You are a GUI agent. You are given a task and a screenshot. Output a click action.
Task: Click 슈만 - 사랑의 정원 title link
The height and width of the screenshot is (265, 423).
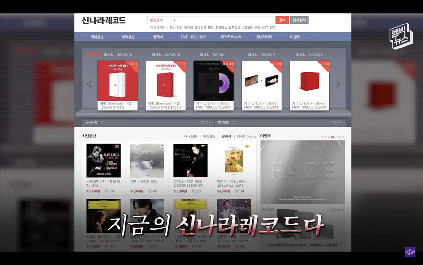tap(143, 182)
